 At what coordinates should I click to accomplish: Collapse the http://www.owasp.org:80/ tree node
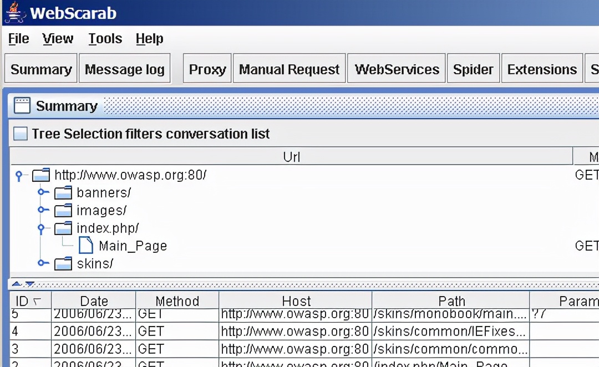pyautogui.click(x=19, y=176)
